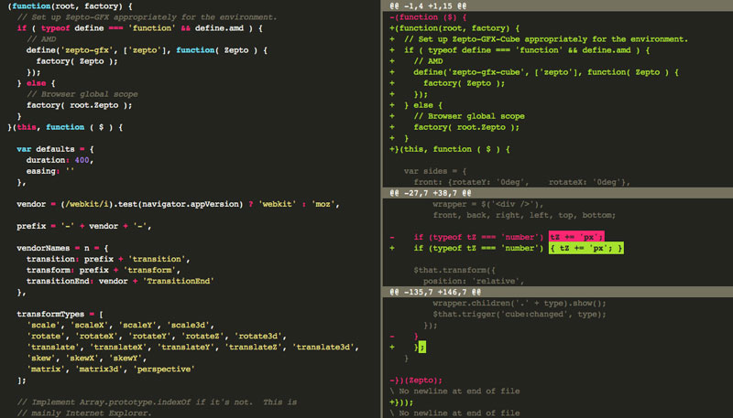Viewport: 733px width, 418px height.
Task: Click the line 'var defaults = {'
Action: pyautogui.click(x=55, y=149)
